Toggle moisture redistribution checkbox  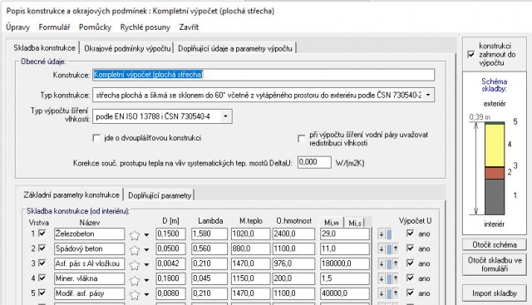click(x=301, y=139)
